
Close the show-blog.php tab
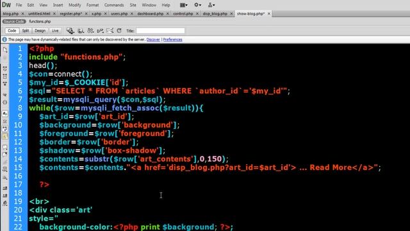tap(268, 13)
